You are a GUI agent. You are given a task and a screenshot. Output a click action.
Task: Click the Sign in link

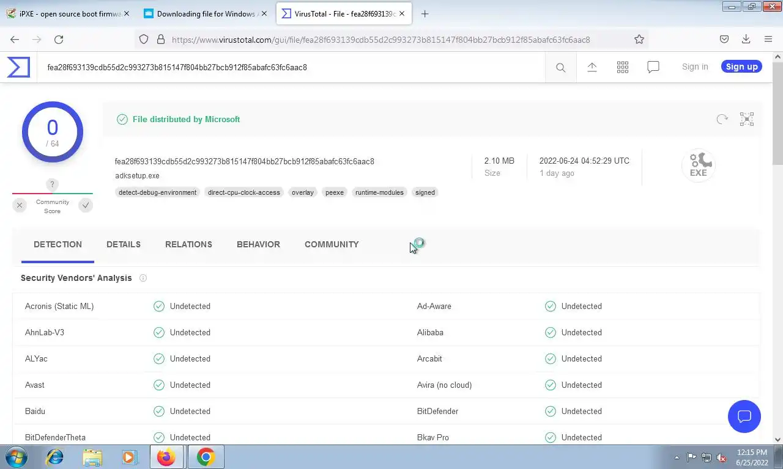coord(695,67)
